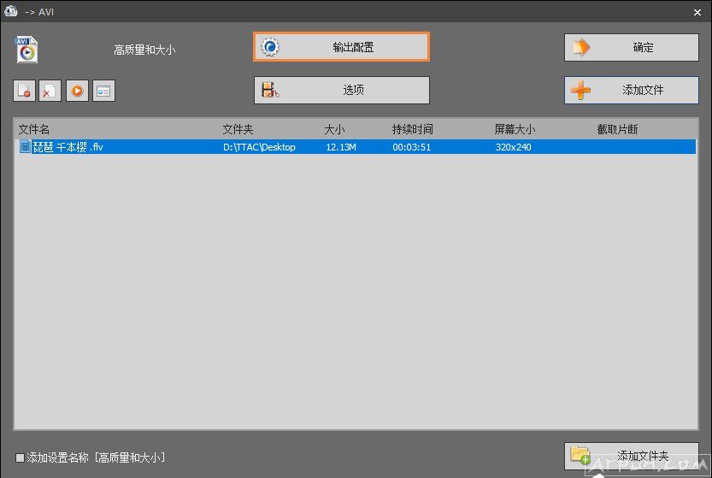Screen dimensions: 712x478
Task: Click the folder cell D:\TTAC\Desktop
Action: tap(259, 147)
